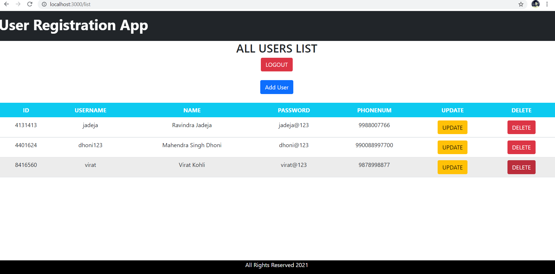
Task: Click the LOGOUT button
Action: (277, 64)
